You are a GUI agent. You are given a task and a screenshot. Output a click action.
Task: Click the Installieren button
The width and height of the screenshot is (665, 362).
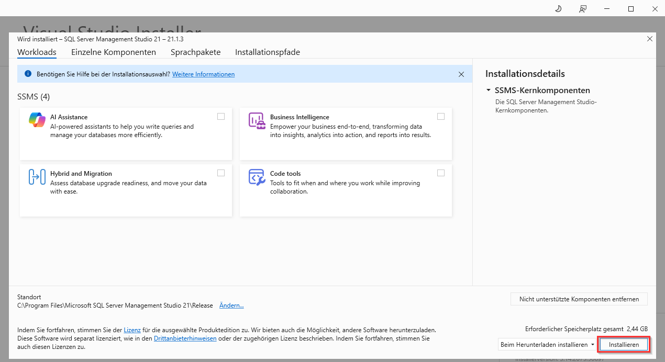click(x=624, y=345)
